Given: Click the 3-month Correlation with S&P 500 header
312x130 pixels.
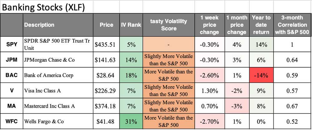Looking at the screenshot, I should point(292,25).
